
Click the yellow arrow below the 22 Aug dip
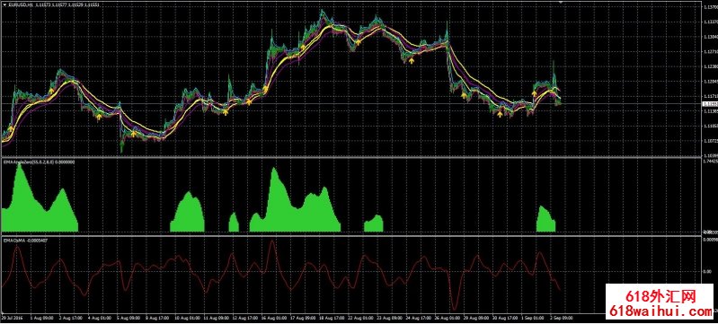[x=359, y=41]
